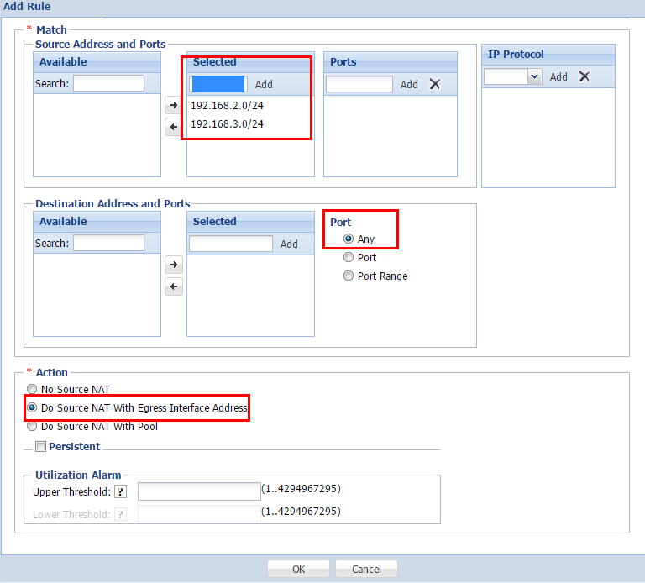Focus the Lower Threshold input

pyautogui.click(x=199, y=514)
